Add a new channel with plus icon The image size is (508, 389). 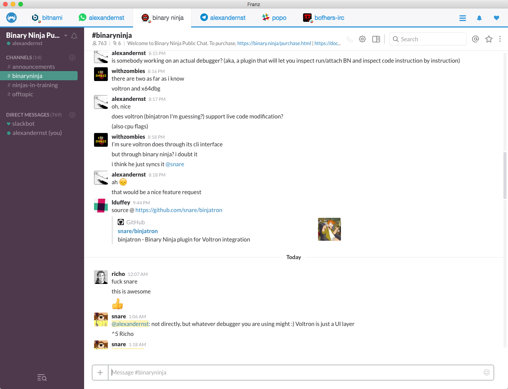tap(72, 57)
